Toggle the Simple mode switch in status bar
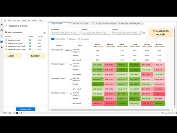177x133 pixels. [10, 113]
